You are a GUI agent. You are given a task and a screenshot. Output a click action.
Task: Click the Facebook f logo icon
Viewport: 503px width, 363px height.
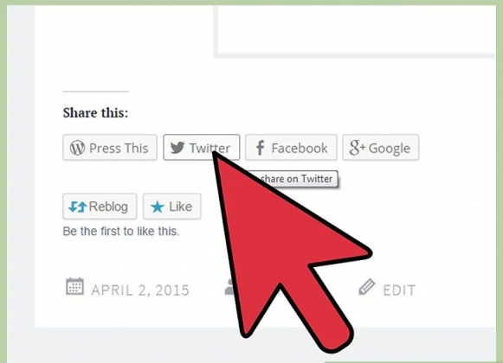260,148
